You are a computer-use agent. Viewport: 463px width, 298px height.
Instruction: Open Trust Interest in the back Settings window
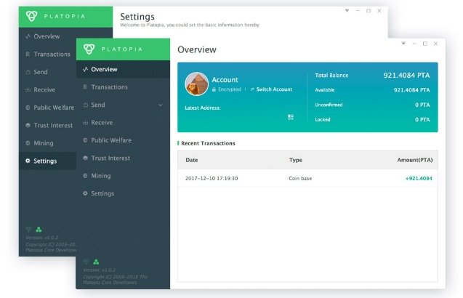click(47, 125)
